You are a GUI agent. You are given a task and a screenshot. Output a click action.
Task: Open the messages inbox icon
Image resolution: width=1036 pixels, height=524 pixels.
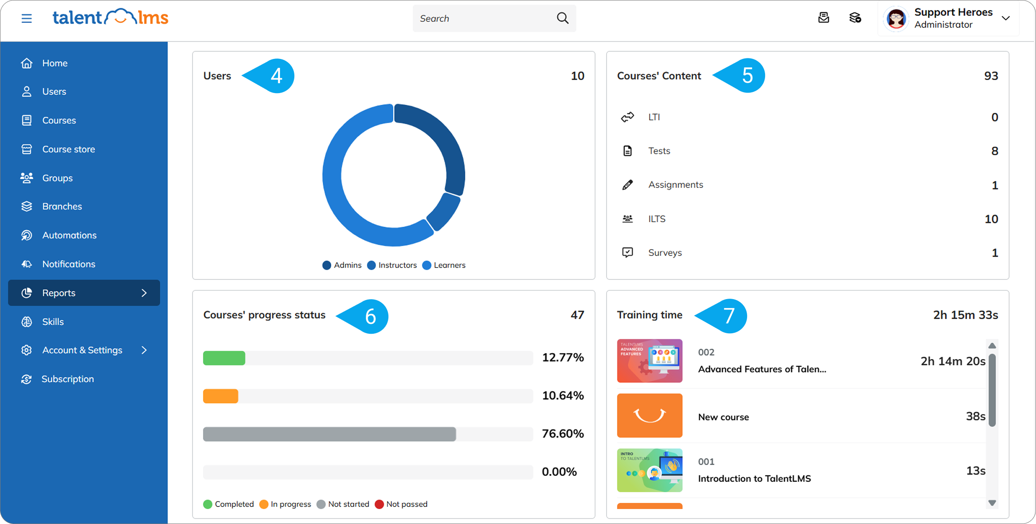824,18
